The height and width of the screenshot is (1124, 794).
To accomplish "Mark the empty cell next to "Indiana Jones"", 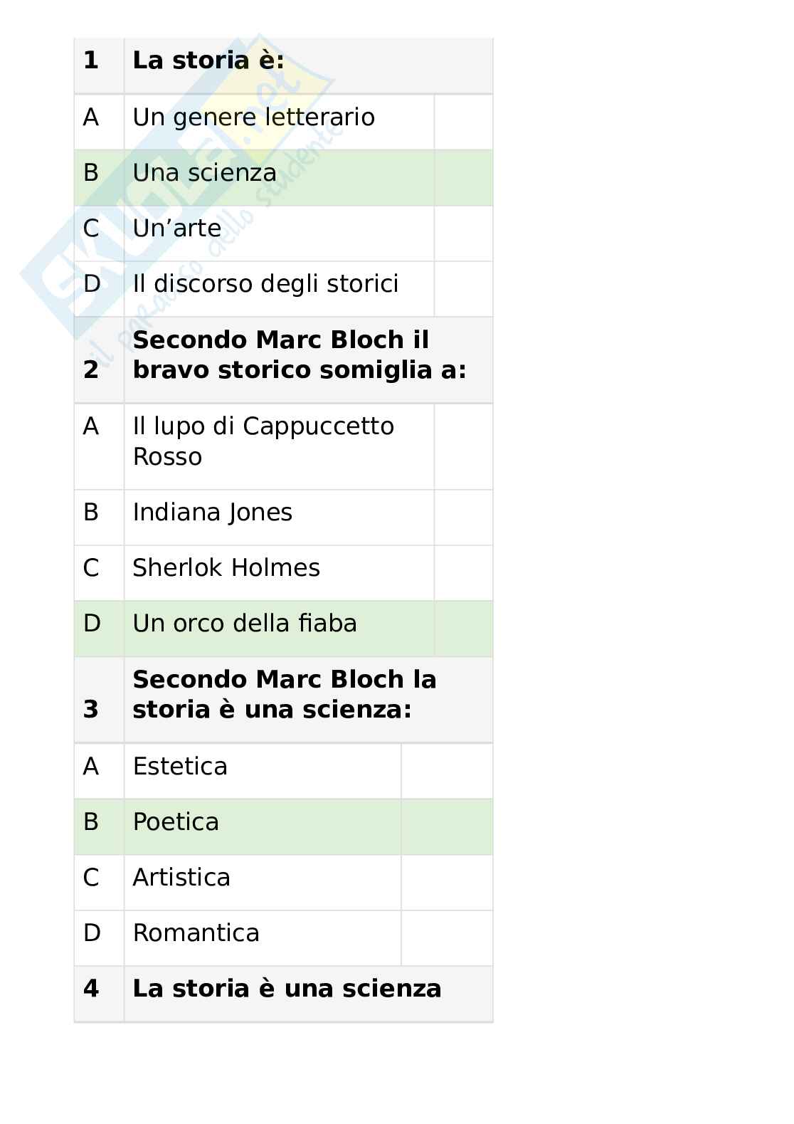I will coord(463,518).
